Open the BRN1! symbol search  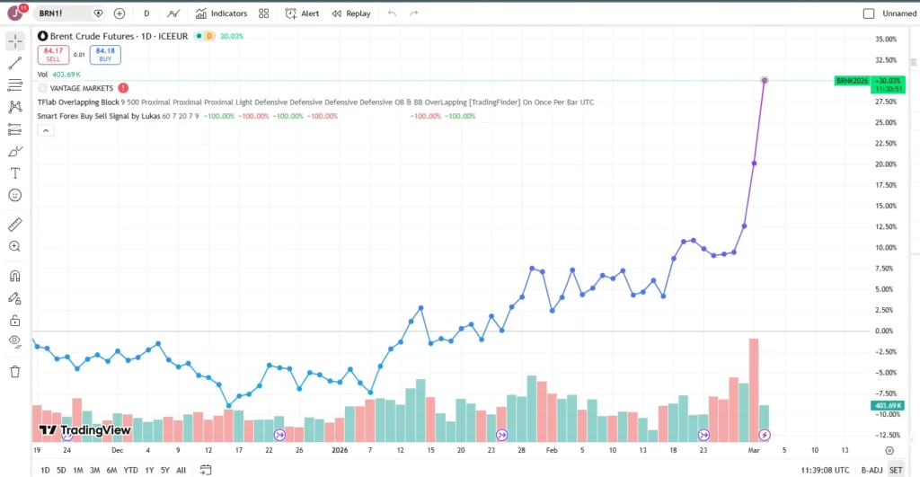(x=61, y=13)
